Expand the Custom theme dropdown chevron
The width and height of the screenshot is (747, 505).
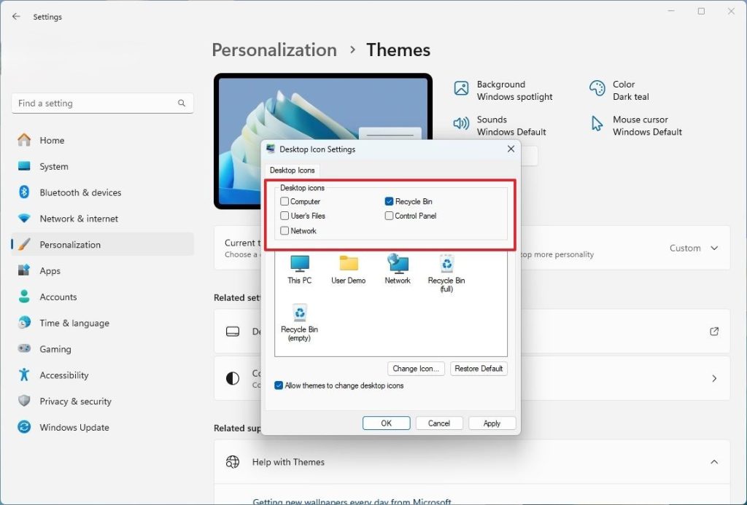(714, 248)
